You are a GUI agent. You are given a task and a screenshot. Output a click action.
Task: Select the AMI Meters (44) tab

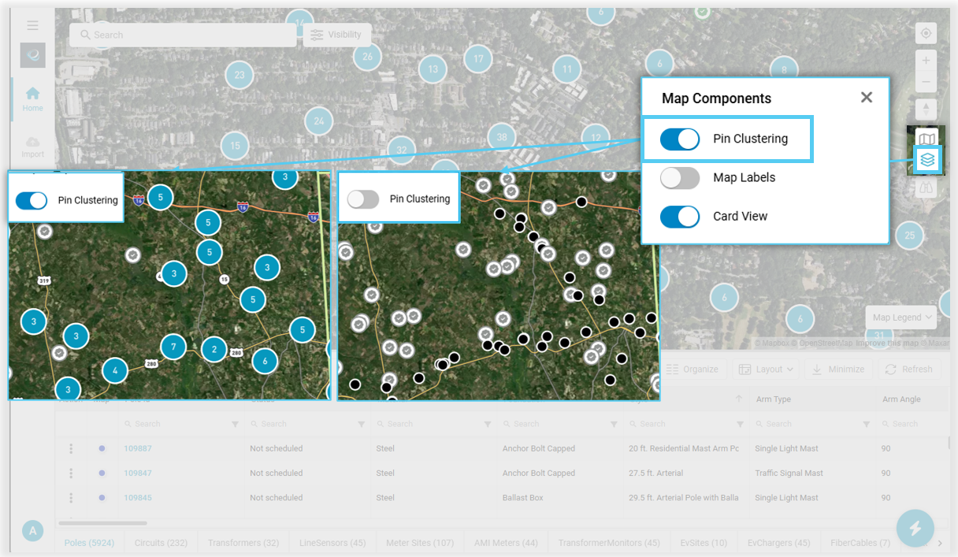(x=506, y=543)
